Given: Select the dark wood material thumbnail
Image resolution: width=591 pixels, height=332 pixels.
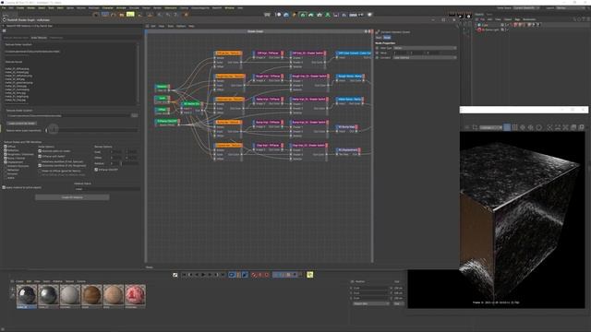Looking at the screenshot, I should 91,295.
